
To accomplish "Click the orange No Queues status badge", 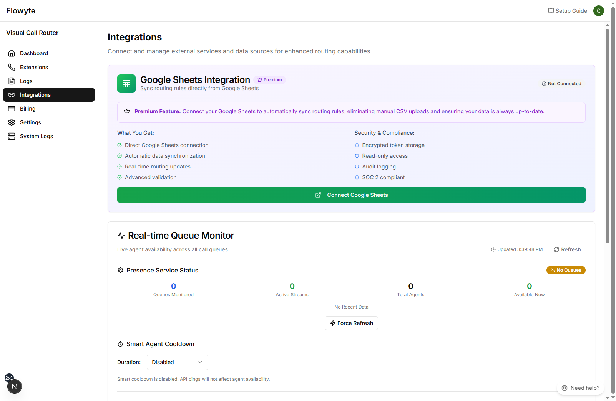I will pyautogui.click(x=566, y=270).
